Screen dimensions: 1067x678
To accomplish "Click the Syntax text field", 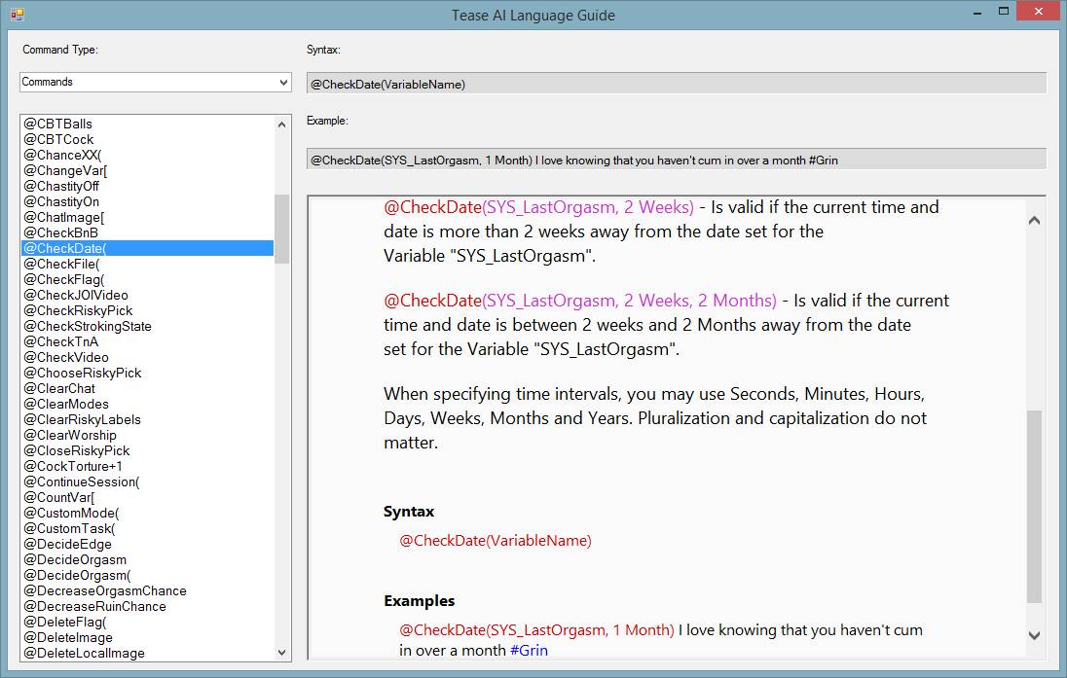I will coord(677,84).
